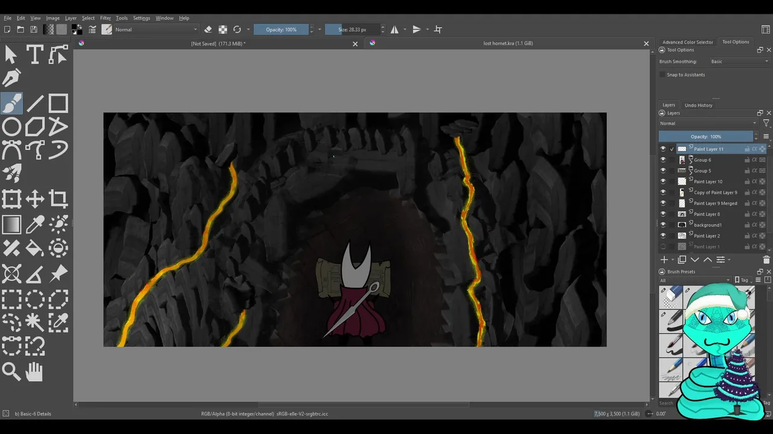Select the Line tool
The width and height of the screenshot is (773, 434).
34,103
